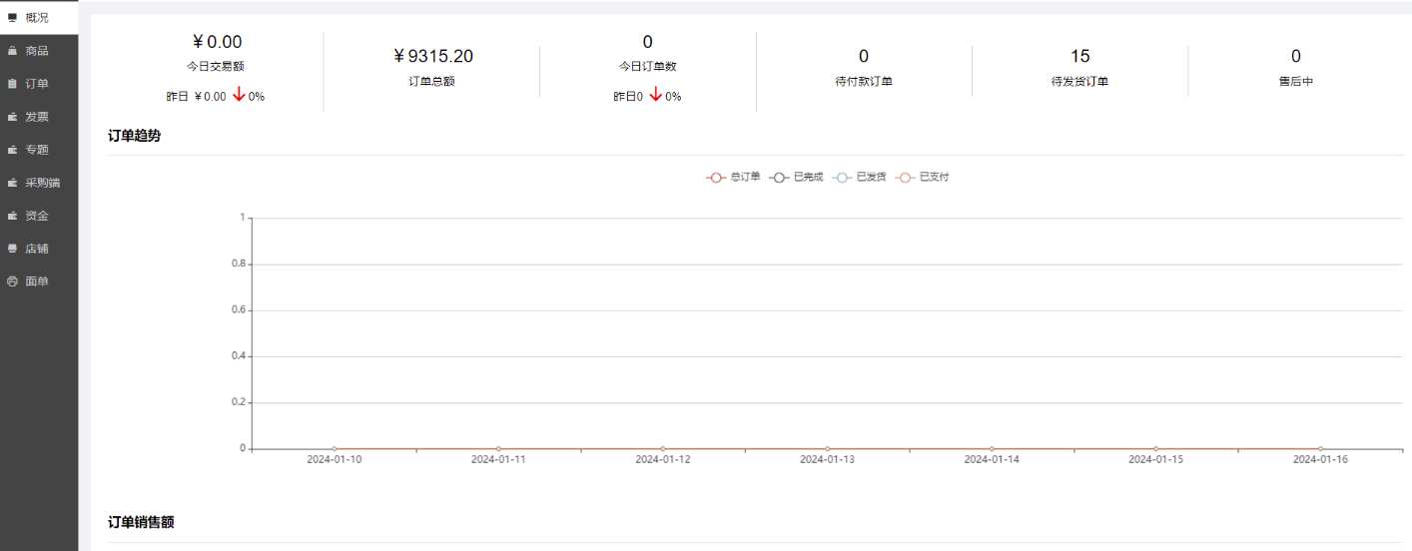
Task: Click the 专题 icon in sidebar
Action: tap(12, 150)
